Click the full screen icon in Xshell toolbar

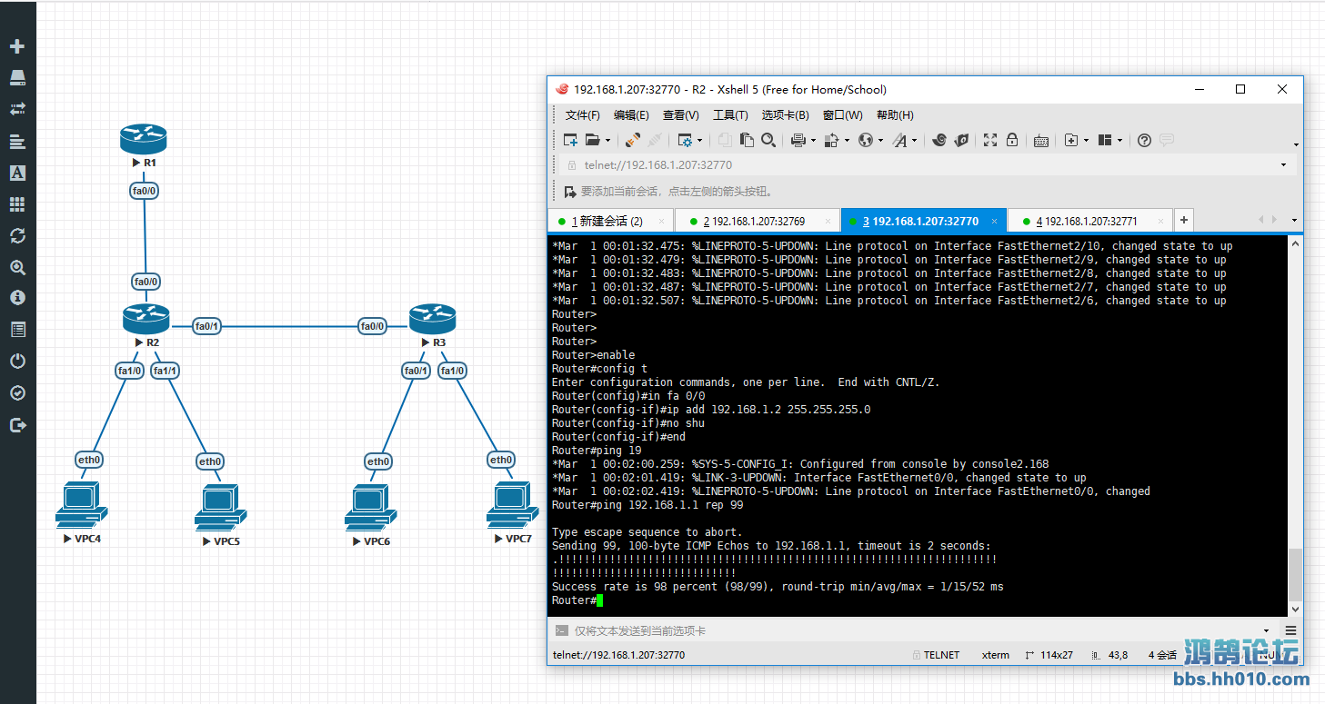point(990,140)
